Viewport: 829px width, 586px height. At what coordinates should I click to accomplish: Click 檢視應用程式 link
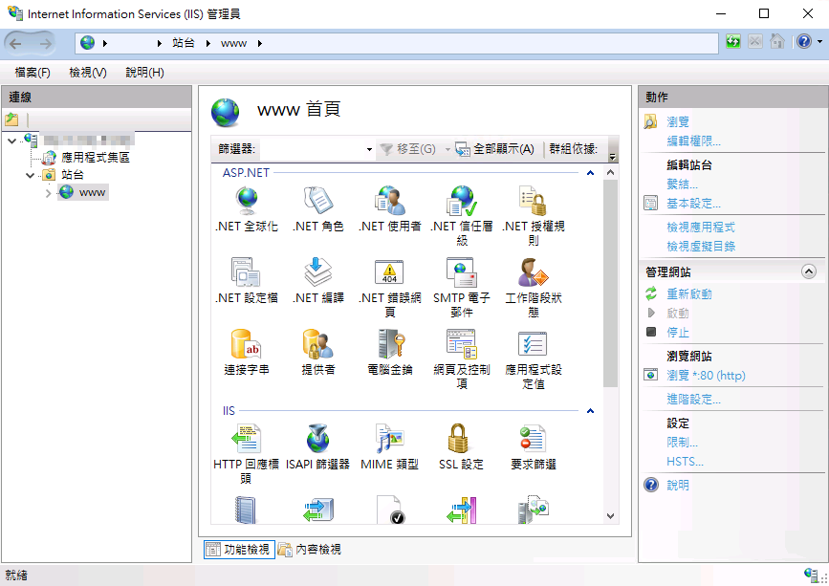701,228
